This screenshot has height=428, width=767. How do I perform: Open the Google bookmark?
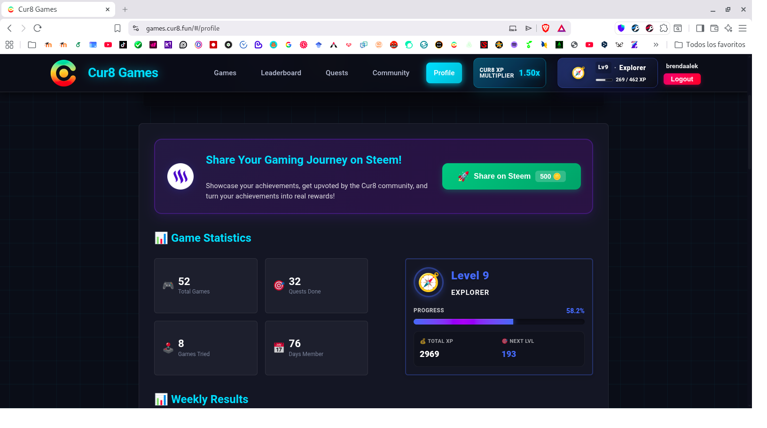289,45
